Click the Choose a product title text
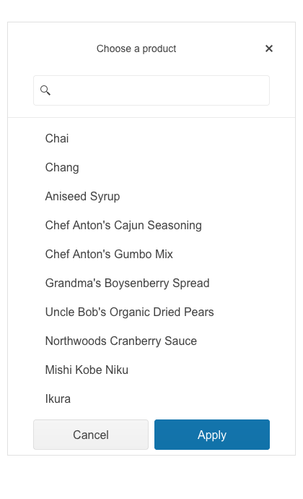This screenshot has width=303, height=499. click(x=136, y=48)
